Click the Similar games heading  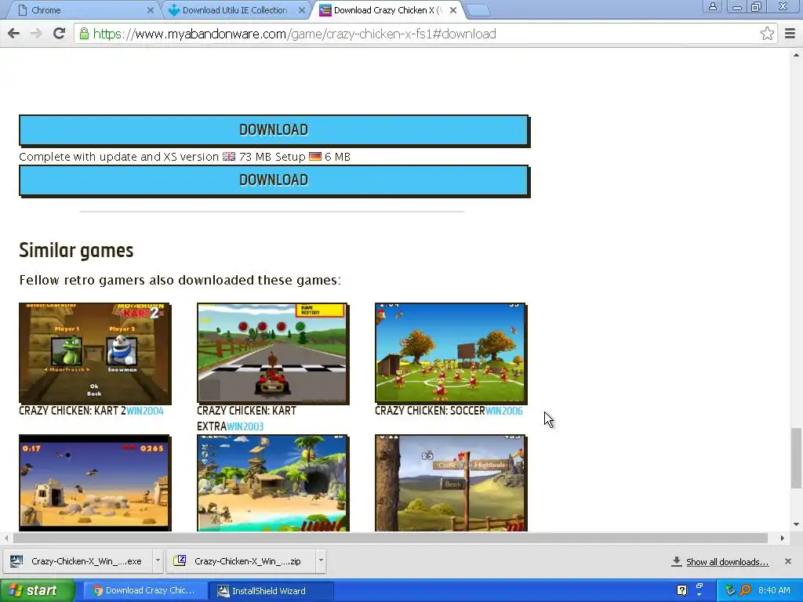[x=76, y=250]
